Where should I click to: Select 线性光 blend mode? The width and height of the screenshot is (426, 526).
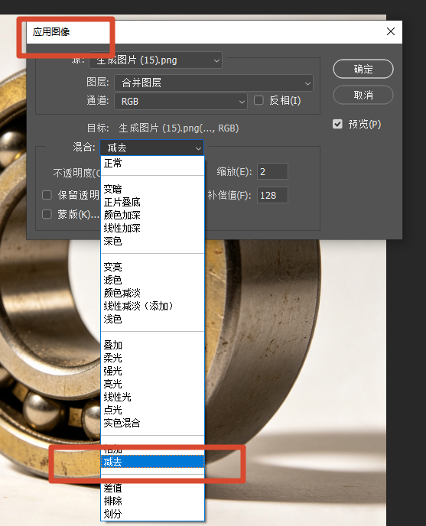[152, 398]
